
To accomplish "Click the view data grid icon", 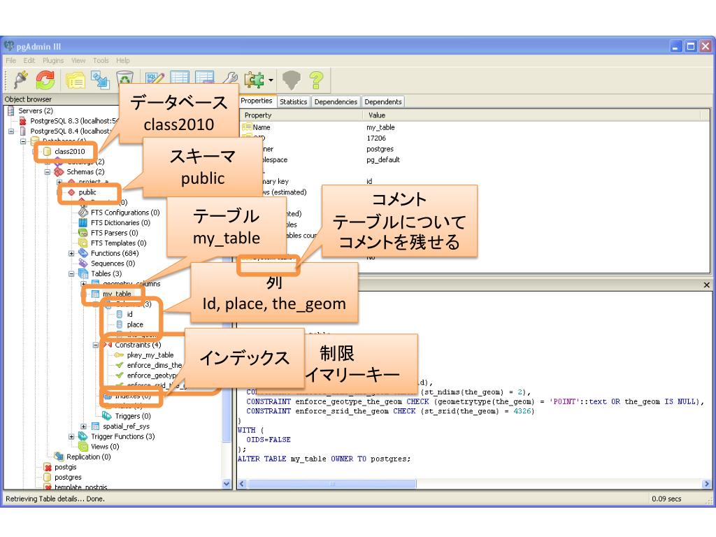I will coord(180,77).
